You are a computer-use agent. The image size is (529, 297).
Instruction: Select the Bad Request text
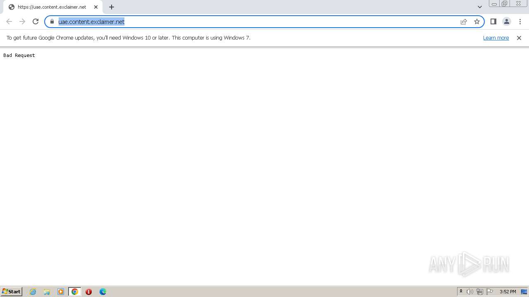[19, 55]
